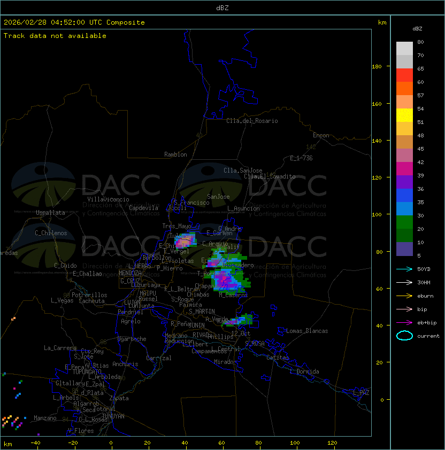This screenshot has height=450, width=445.
Task: Click the 'Ugarteche' map label
Action: coord(132,339)
